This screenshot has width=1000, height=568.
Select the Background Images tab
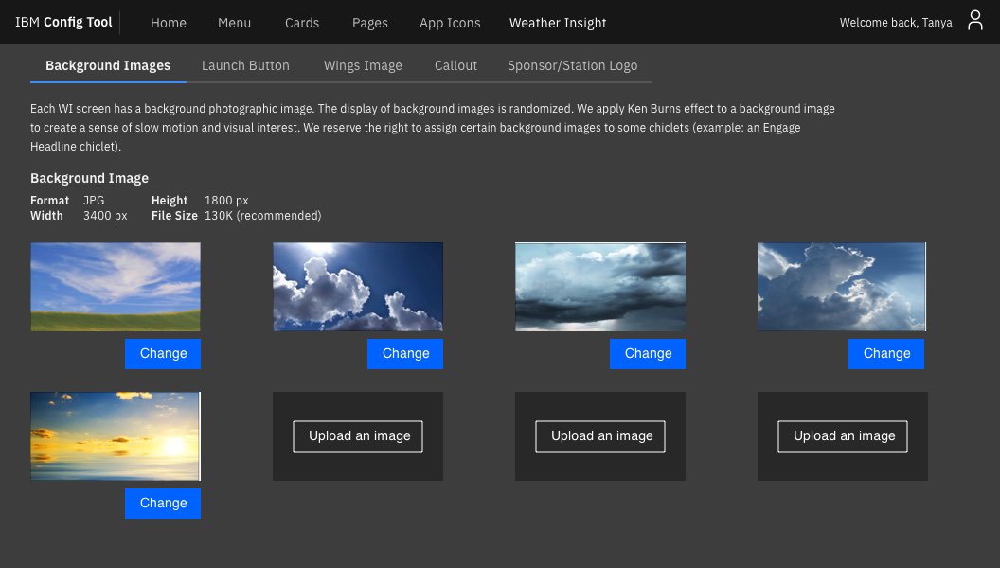pyautogui.click(x=107, y=65)
